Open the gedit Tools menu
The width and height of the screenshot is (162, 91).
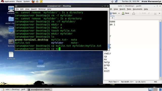129,9
